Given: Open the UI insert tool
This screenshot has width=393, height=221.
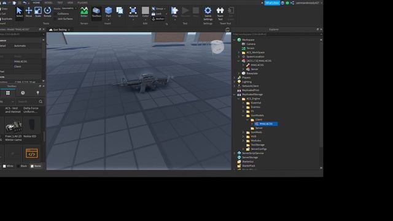Looking at the screenshot, I should tap(120, 12).
